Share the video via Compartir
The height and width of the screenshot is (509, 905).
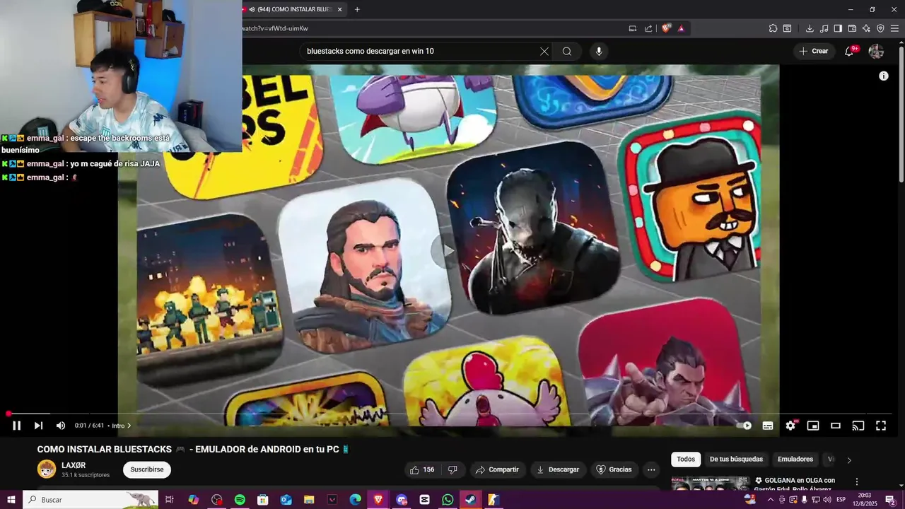coord(497,469)
